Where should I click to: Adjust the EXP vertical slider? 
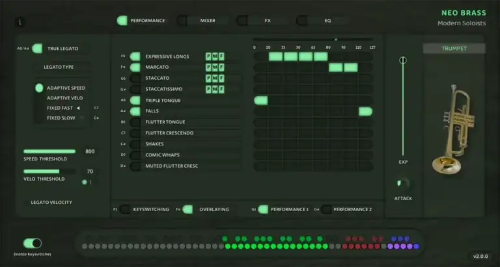(x=403, y=107)
